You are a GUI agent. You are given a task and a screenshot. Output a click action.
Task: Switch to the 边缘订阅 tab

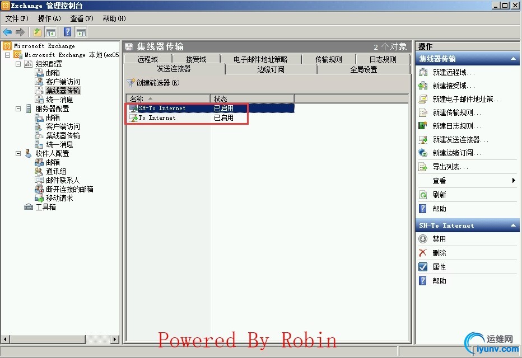click(271, 69)
